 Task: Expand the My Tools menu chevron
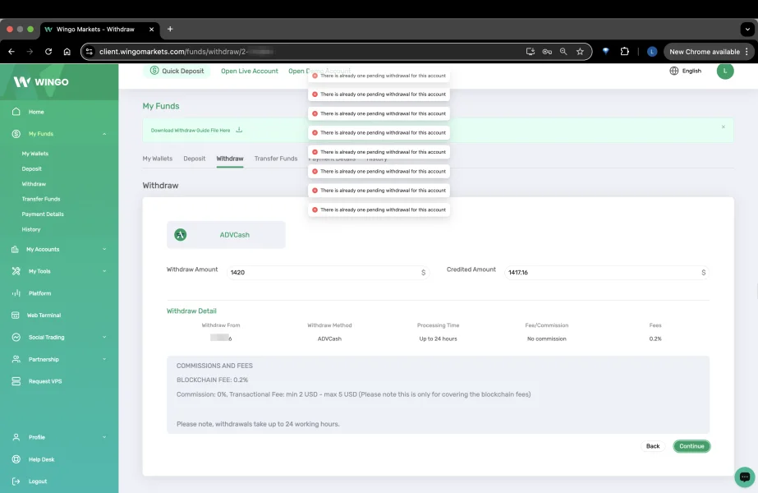click(104, 271)
